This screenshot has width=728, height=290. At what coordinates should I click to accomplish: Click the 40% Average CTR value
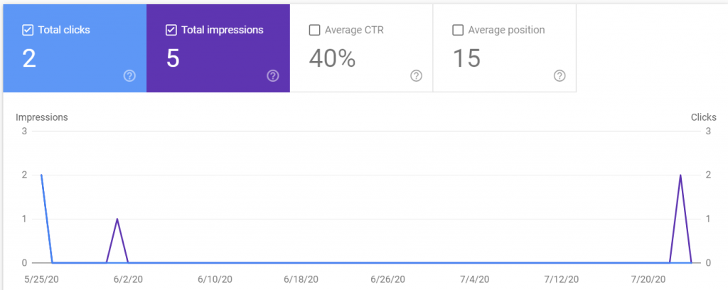tap(332, 58)
